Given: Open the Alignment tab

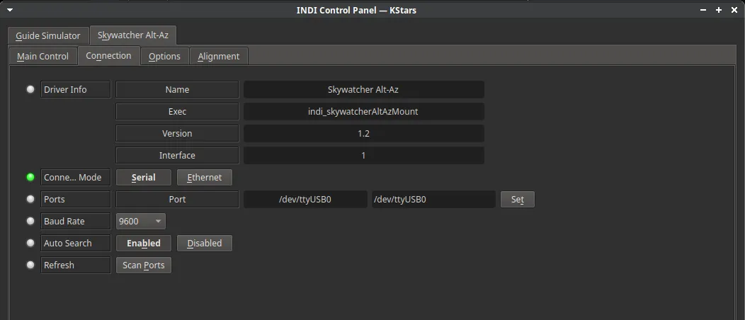Looking at the screenshot, I should click(219, 56).
